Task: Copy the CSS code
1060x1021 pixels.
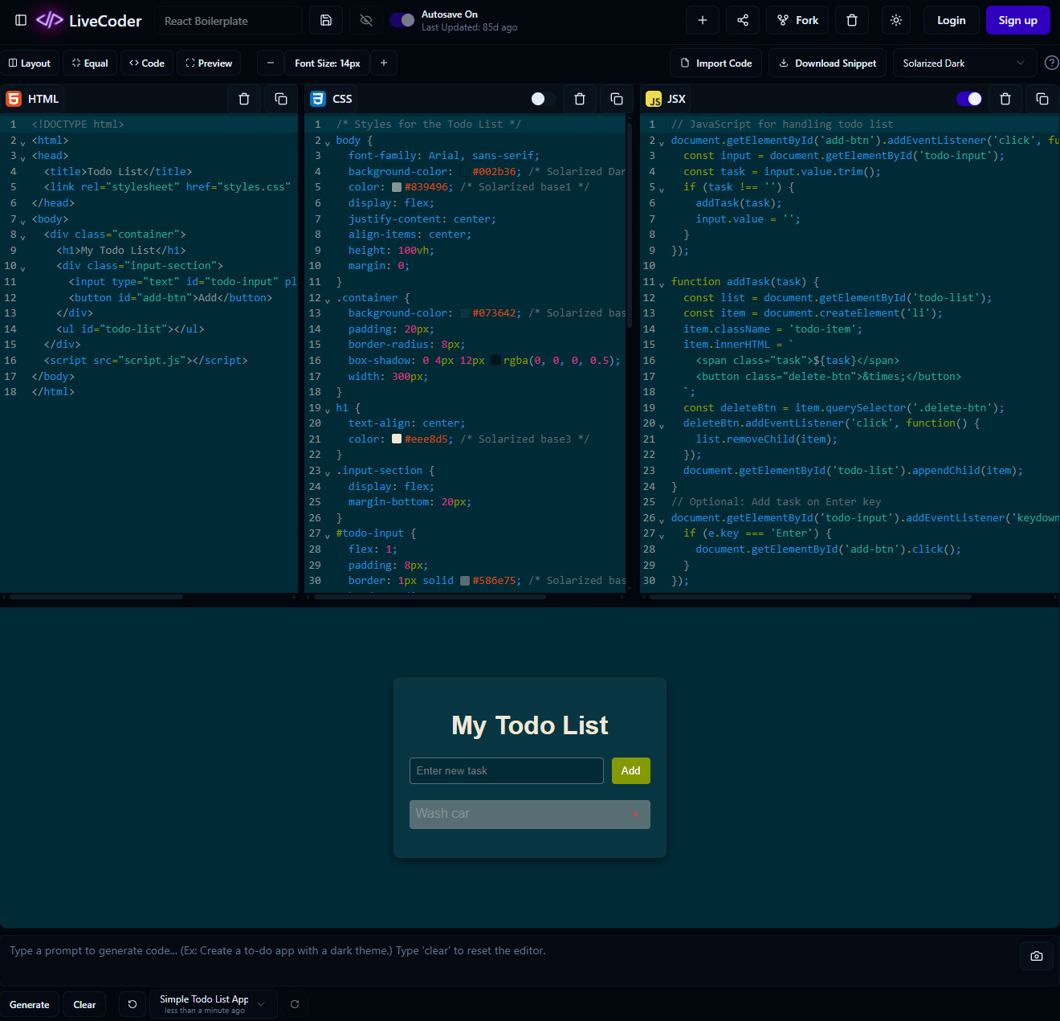Action: coord(617,99)
